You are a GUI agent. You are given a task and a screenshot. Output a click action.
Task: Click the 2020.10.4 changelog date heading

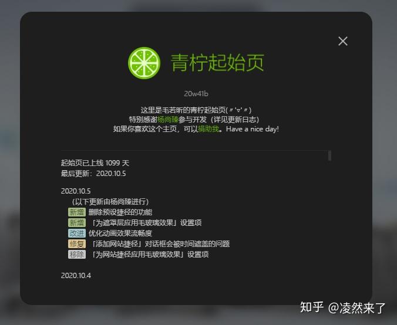point(76,275)
